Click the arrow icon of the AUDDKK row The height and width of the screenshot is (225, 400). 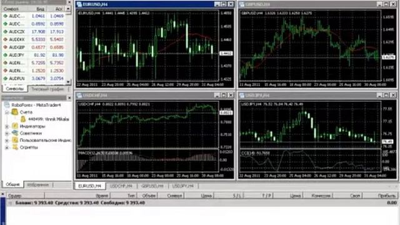click(x=5, y=39)
